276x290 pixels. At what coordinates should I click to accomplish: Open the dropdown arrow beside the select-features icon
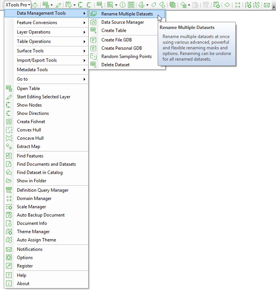click(x=116, y=5)
